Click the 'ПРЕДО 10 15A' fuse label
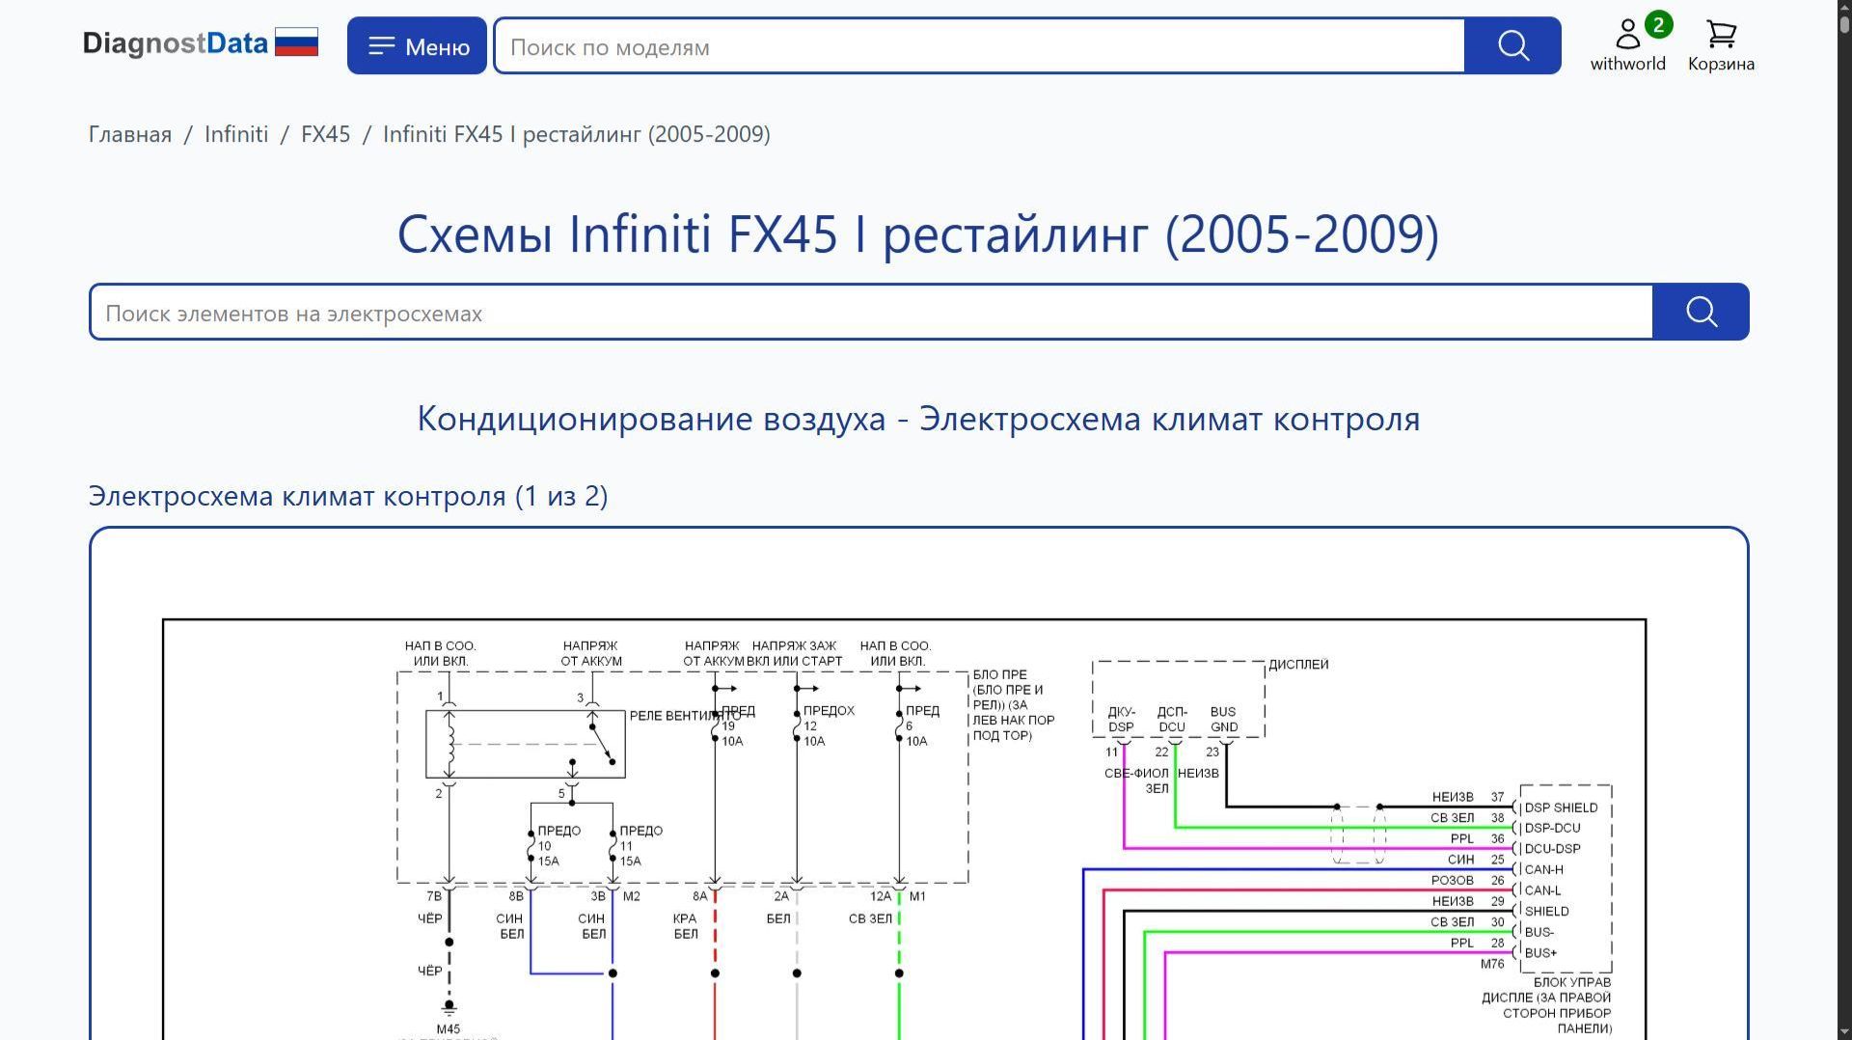 pyautogui.click(x=558, y=846)
